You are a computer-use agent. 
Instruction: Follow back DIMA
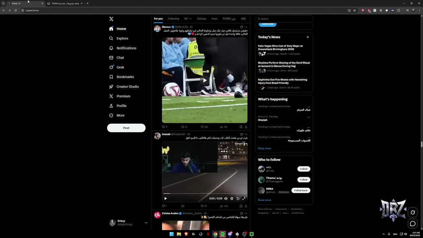click(301, 190)
